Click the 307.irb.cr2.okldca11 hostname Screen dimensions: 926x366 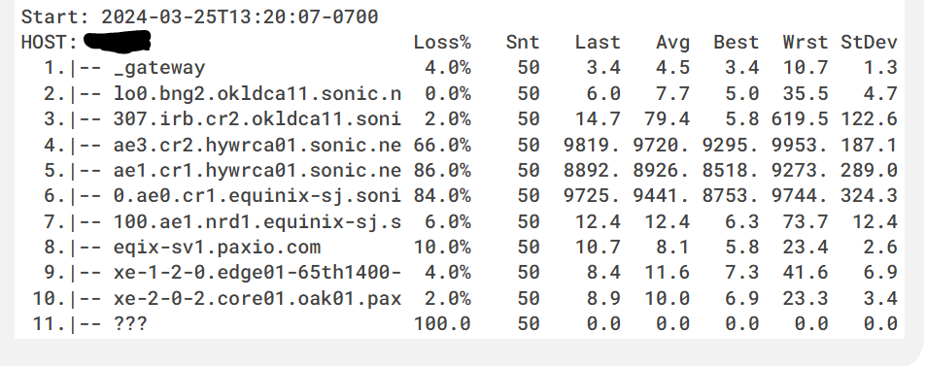(x=257, y=119)
